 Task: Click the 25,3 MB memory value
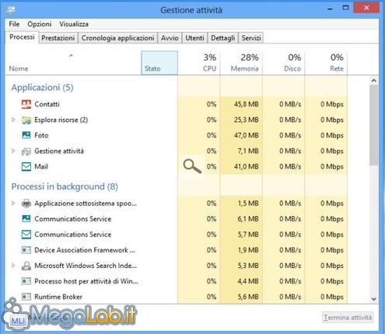246,120
